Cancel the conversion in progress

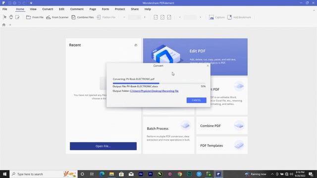coord(196,100)
